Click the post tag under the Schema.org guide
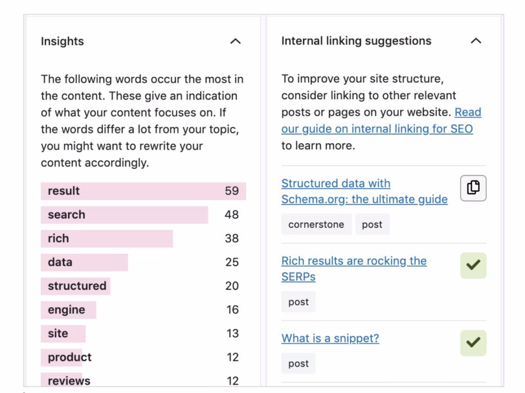 click(372, 224)
